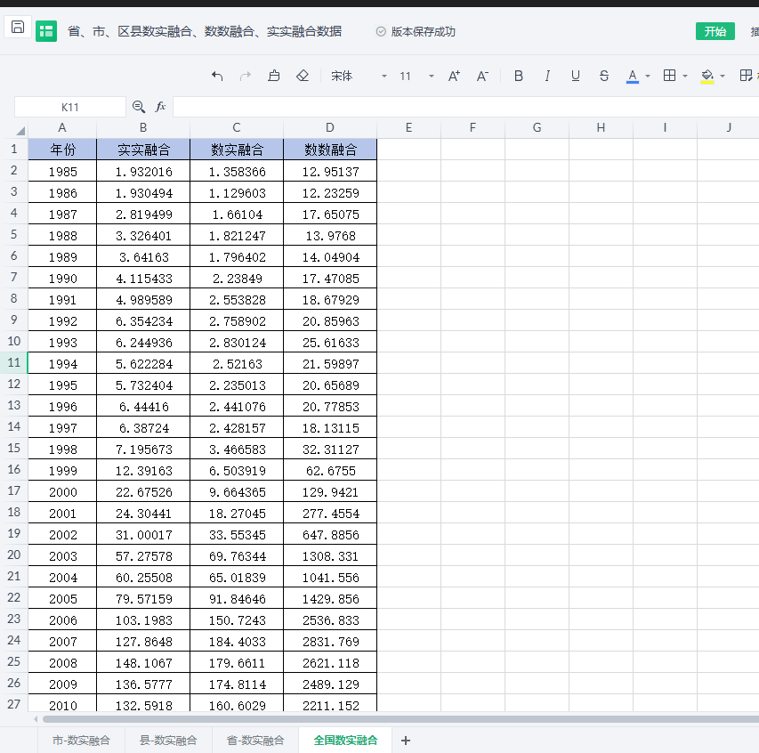Image resolution: width=759 pixels, height=753 pixels.
Task: Apply the font color A icon
Action: 632,76
